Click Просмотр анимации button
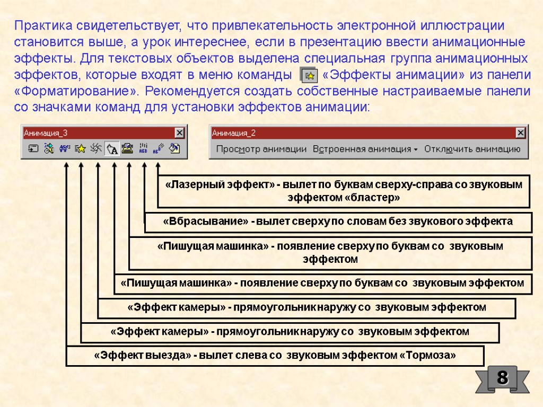 point(261,149)
